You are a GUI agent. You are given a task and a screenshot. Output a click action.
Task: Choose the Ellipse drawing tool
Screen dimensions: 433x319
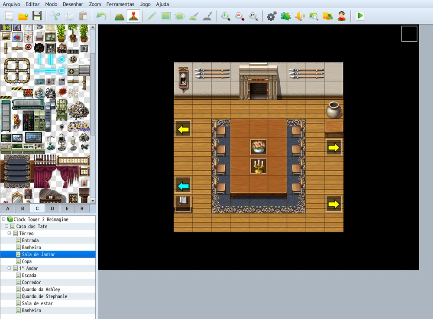179,16
